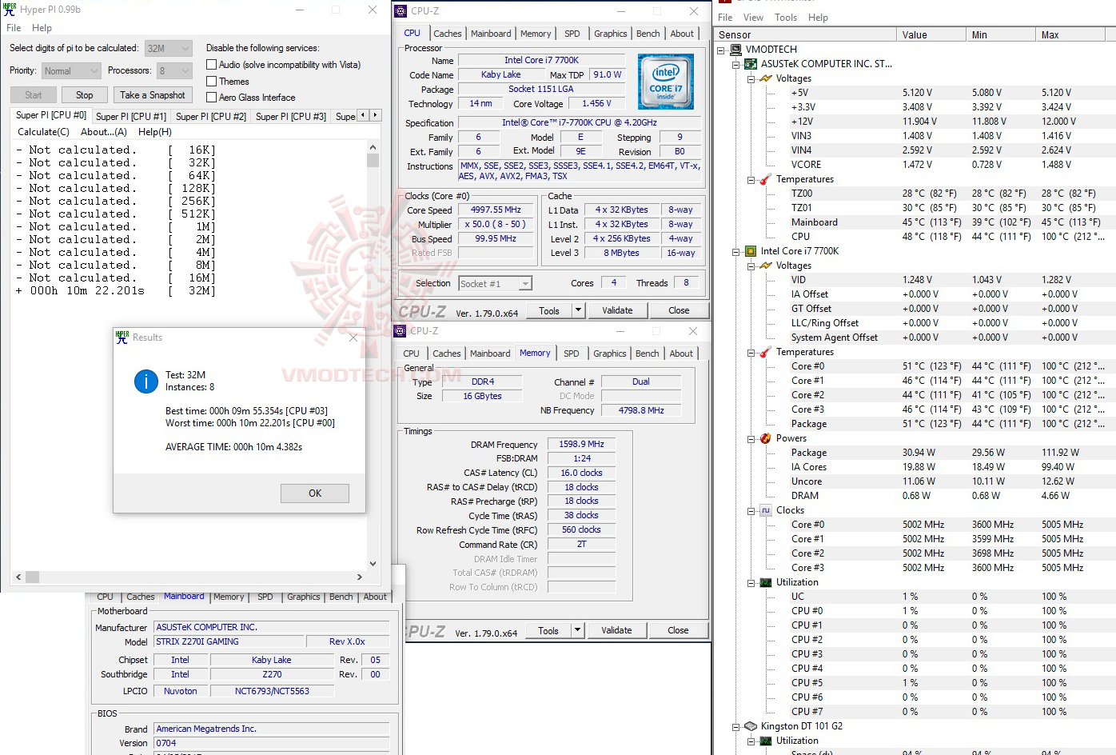Open the digits of pi 32M dropdown
This screenshot has width=1116, height=755.
tap(169, 48)
